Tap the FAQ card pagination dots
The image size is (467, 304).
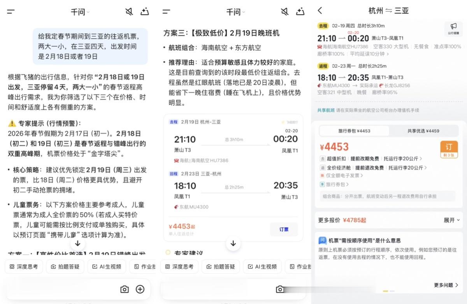389,291
